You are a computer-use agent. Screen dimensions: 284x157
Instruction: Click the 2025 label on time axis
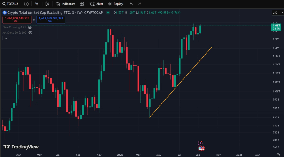(x=120, y=155)
